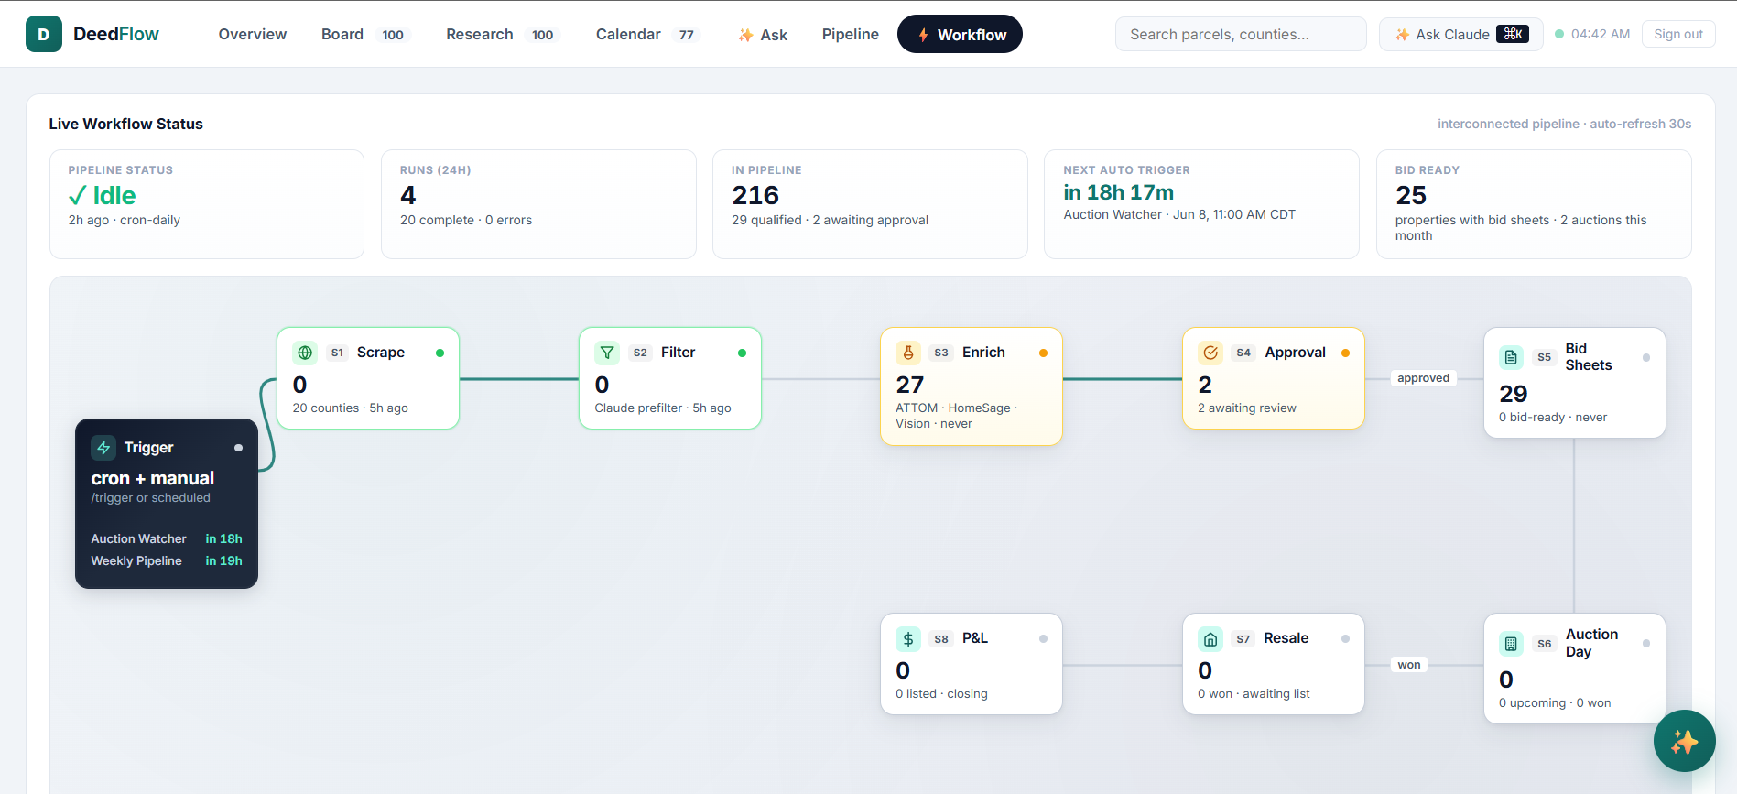The width and height of the screenshot is (1737, 794).
Task: Click '0 upcoming · 0 won' text
Action: [x=1555, y=703]
